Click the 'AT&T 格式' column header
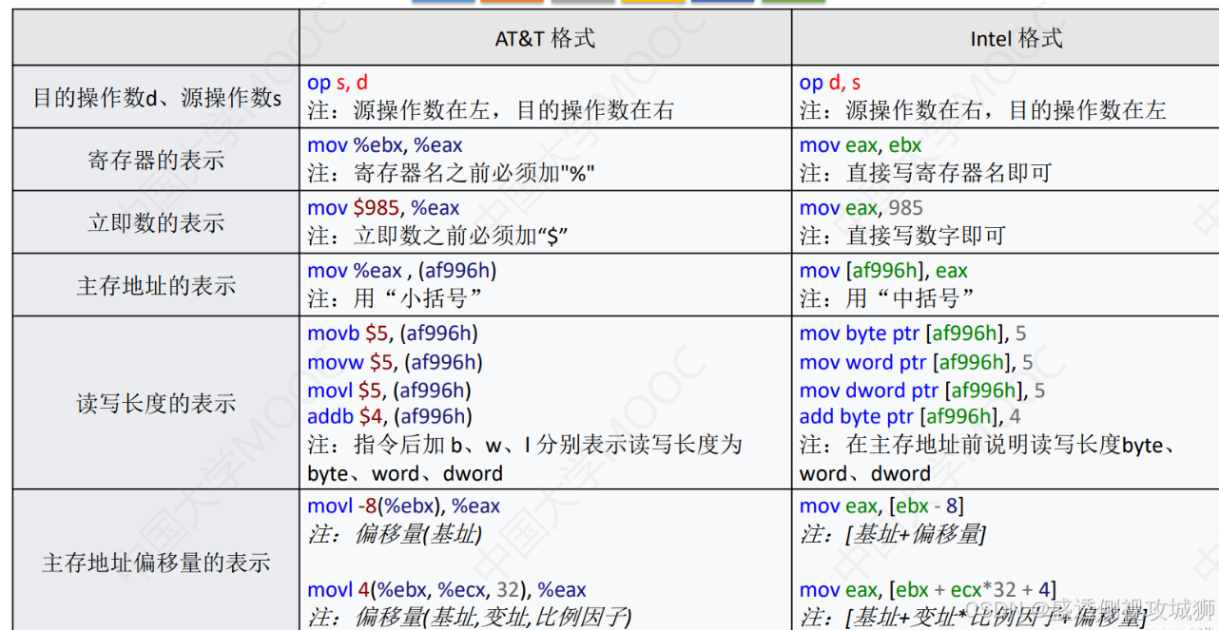Image resolution: width=1219 pixels, height=630 pixels. click(545, 39)
